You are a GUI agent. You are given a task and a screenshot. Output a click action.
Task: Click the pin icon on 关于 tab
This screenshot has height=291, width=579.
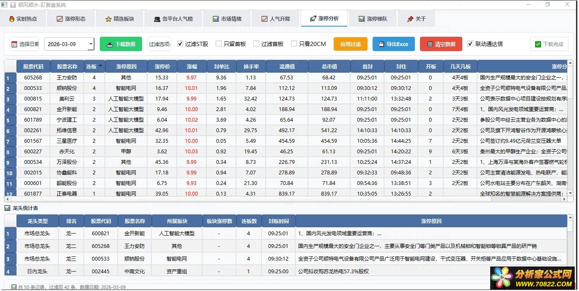click(x=410, y=19)
